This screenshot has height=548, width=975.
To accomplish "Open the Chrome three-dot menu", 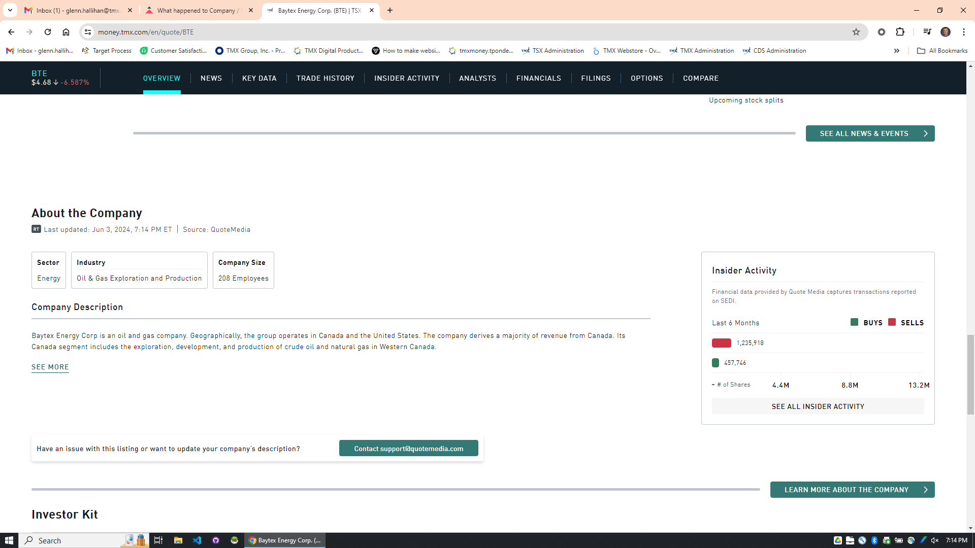I will 963,32.
